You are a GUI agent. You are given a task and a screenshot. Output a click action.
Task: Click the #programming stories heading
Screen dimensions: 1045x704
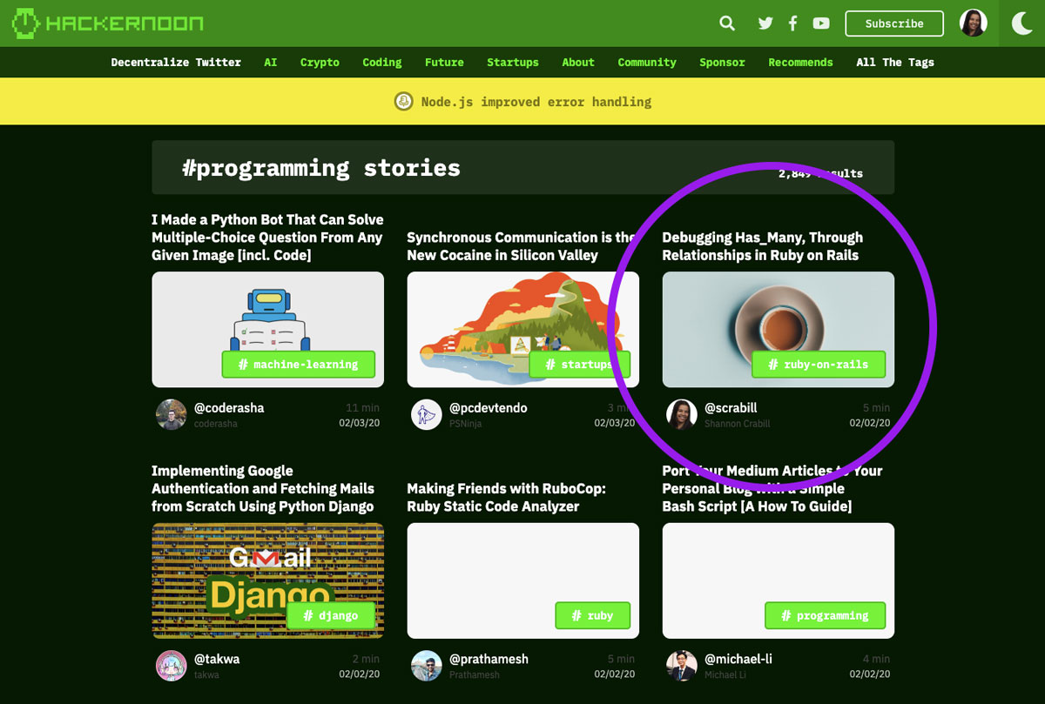pyautogui.click(x=321, y=167)
